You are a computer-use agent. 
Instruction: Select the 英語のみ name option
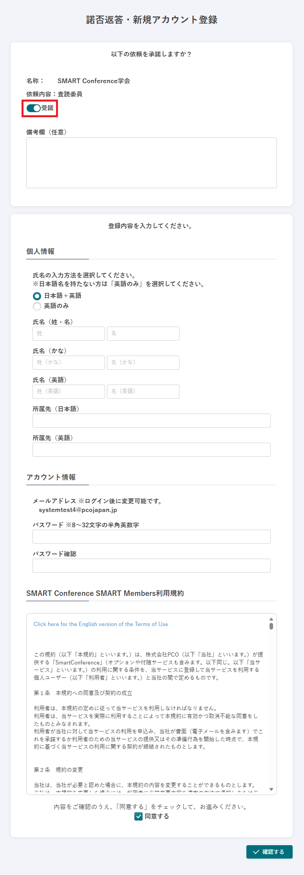[37, 306]
